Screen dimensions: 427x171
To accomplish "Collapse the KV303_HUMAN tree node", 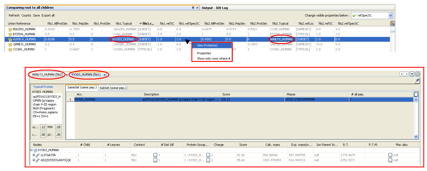I will click(31, 150).
